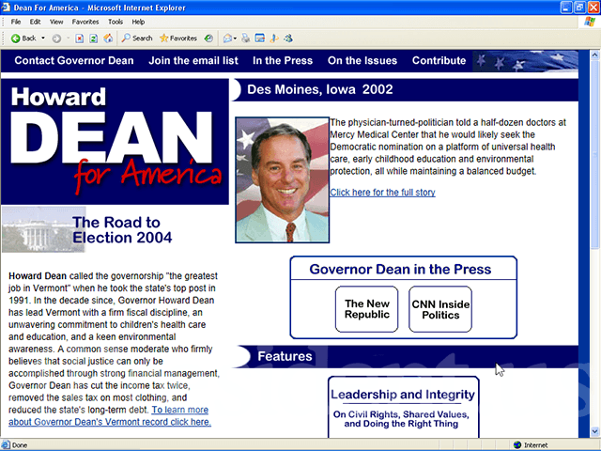This screenshot has width=601, height=451.
Task: Navigate to In the Press page
Action: click(283, 60)
